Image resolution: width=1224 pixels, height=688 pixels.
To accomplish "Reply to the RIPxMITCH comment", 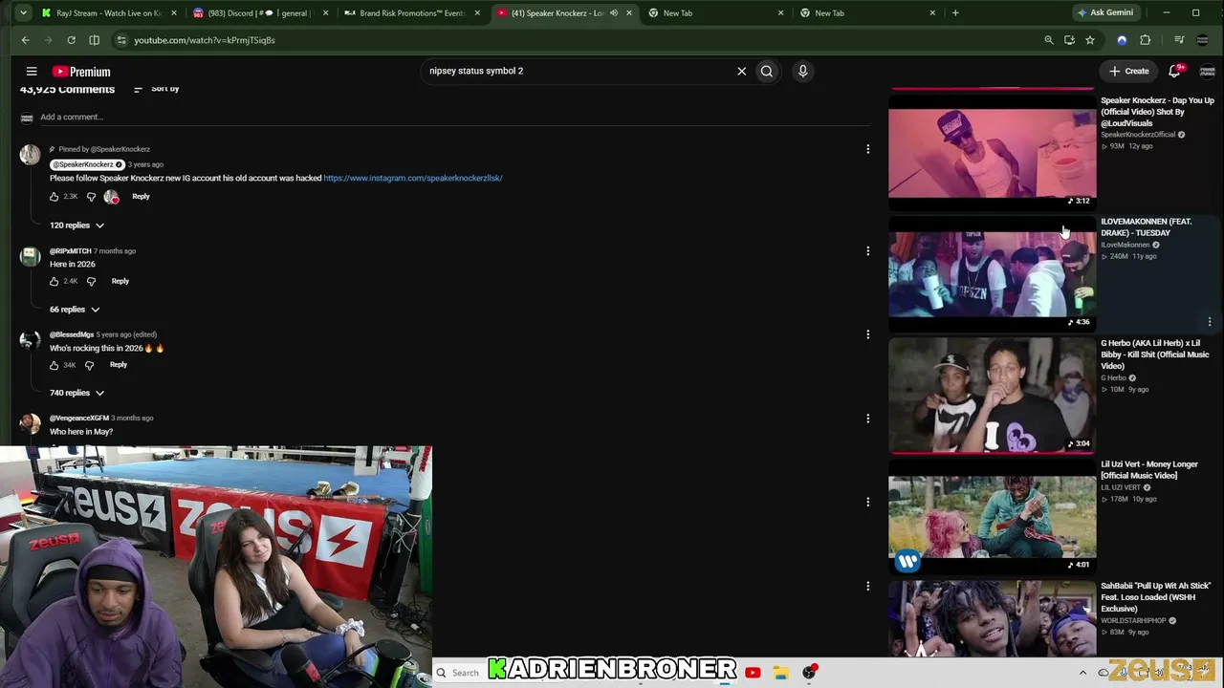I will 120,281.
